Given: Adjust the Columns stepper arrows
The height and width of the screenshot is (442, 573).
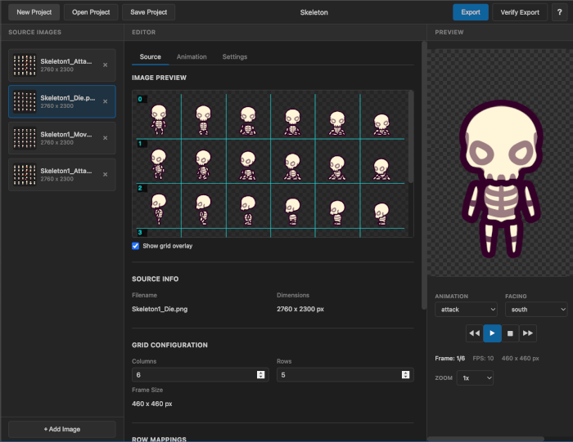Looking at the screenshot, I should point(260,374).
